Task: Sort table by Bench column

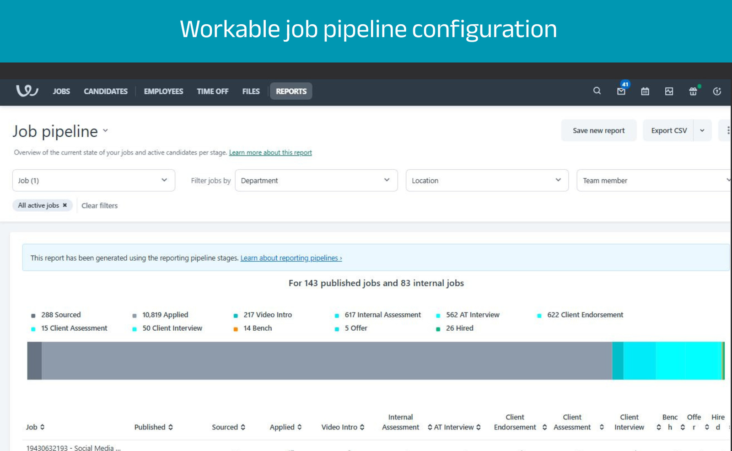Action: pyautogui.click(x=682, y=427)
